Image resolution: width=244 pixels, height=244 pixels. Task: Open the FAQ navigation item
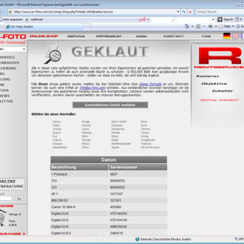point(206,36)
